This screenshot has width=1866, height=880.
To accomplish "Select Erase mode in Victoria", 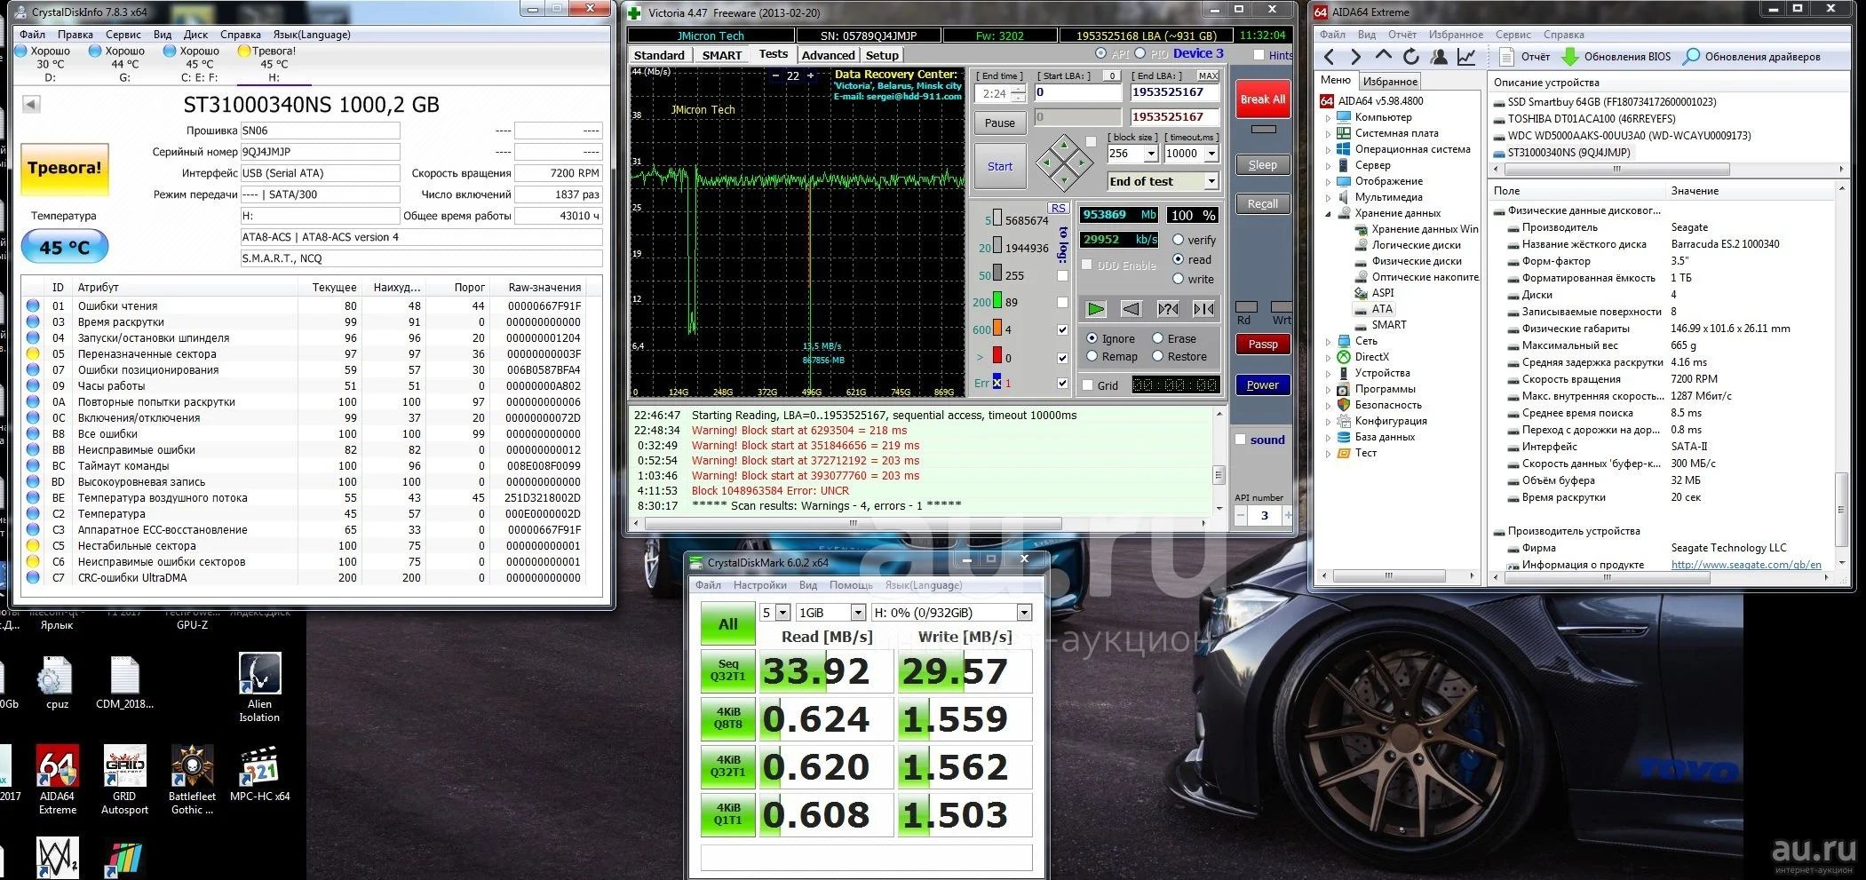I will pos(1158,338).
